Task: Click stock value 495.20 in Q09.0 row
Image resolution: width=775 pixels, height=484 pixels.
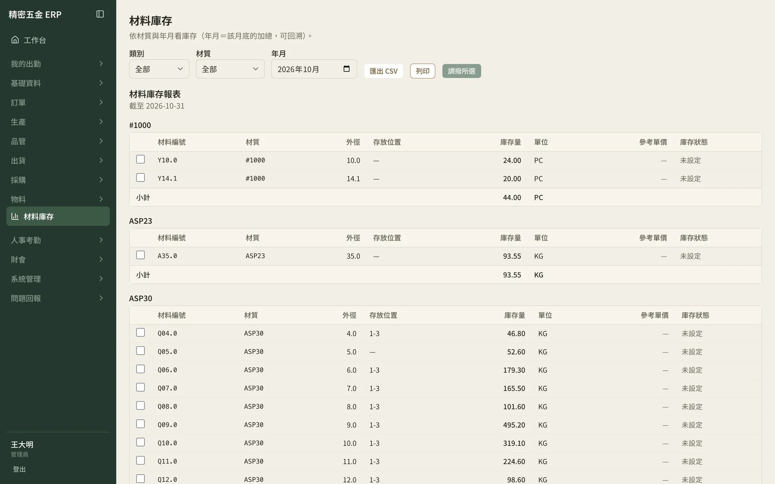Action: tap(514, 425)
